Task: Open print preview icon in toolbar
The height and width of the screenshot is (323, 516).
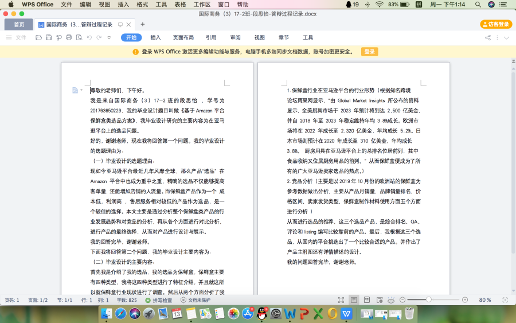Action: tap(79, 37)
